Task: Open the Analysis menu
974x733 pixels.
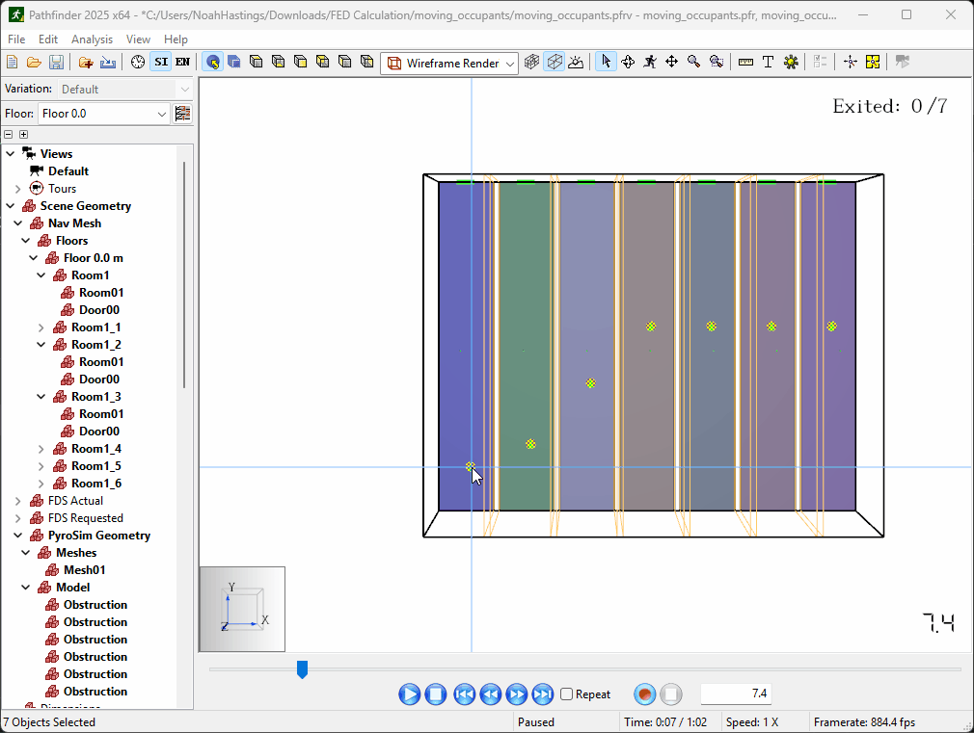Action: click(x=92, y=39)
